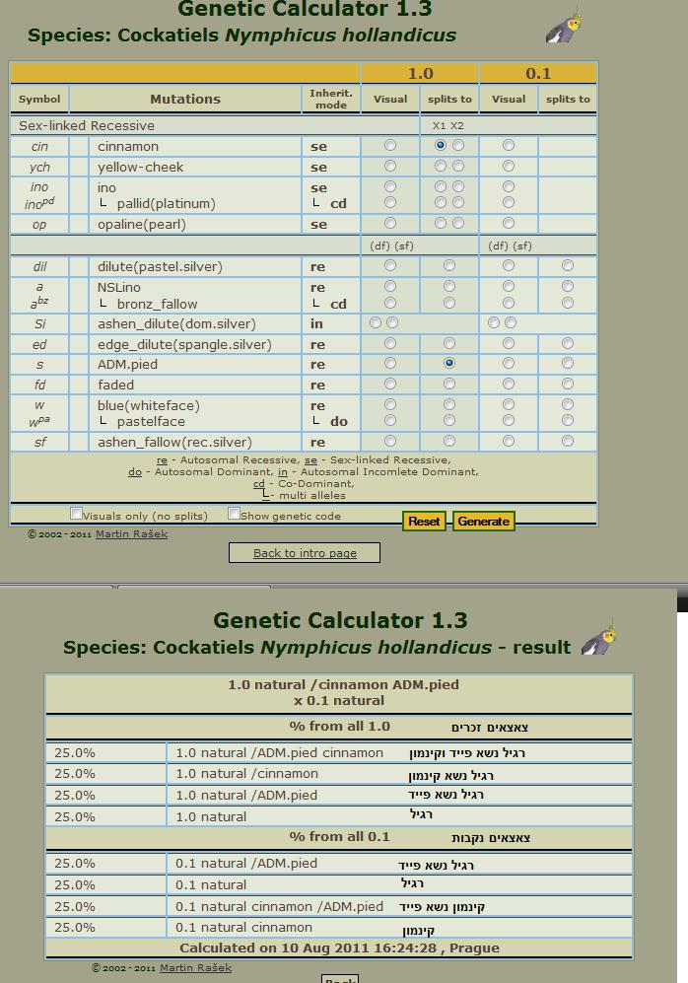This screenshot has width=688, height=983.
Task: Pick the 0.1 splits-to radio for edge_dilute
Action: 568,344
